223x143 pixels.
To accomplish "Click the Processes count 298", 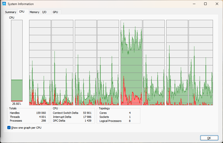I will [x=43, y=121].
